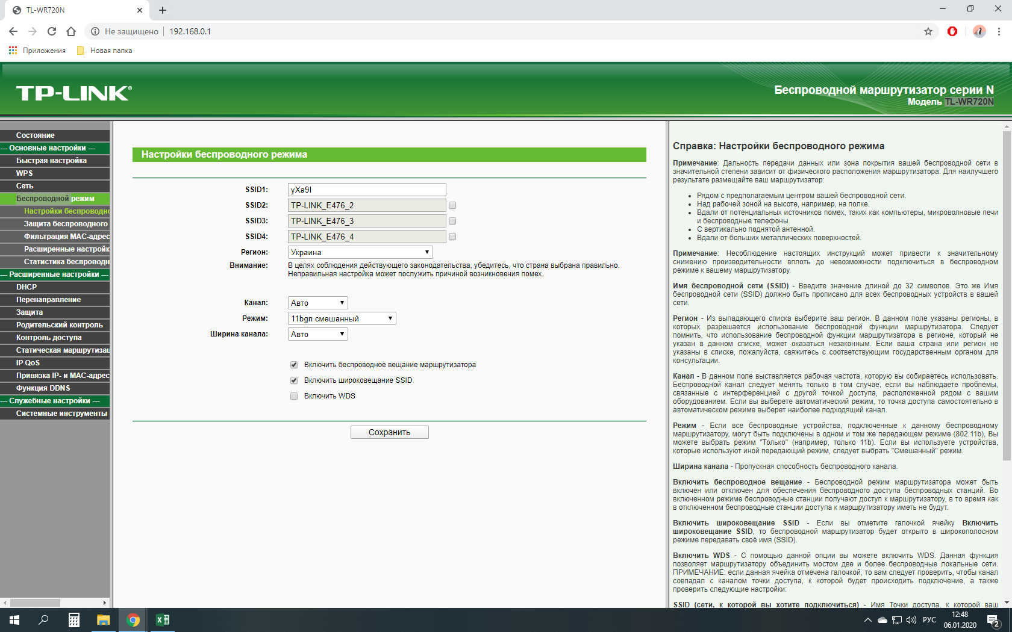
Task: Open IP QoS menu item
Action: click(55, 363)
